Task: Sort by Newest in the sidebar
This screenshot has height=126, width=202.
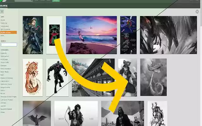Action: [x=3, y=20]
